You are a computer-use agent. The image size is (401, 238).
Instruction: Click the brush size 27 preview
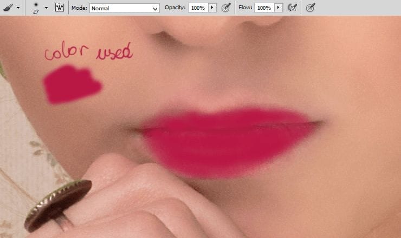pyautogui.click(x=36, y=8)
